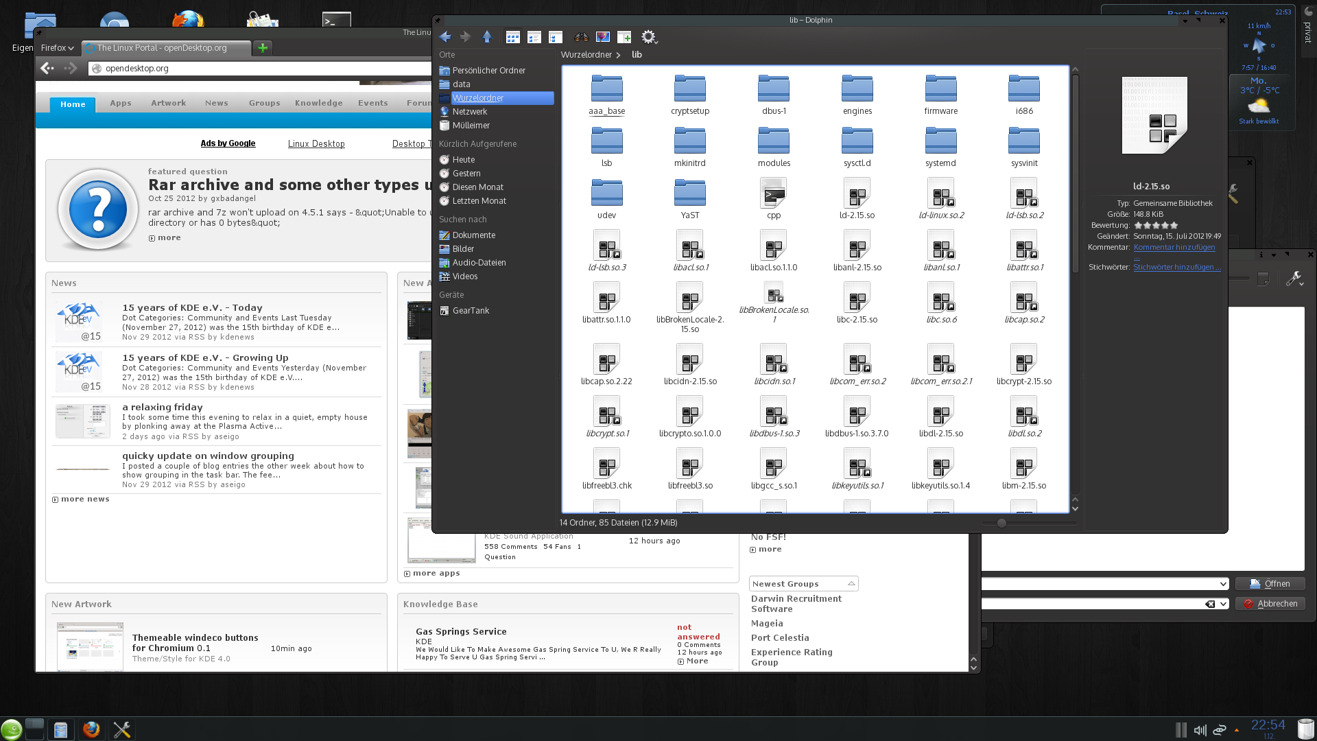Open the Knowledge tab on openDesktop
Image resolution: width=1317 pixels, height=741 pixels.
pos(319,104)
